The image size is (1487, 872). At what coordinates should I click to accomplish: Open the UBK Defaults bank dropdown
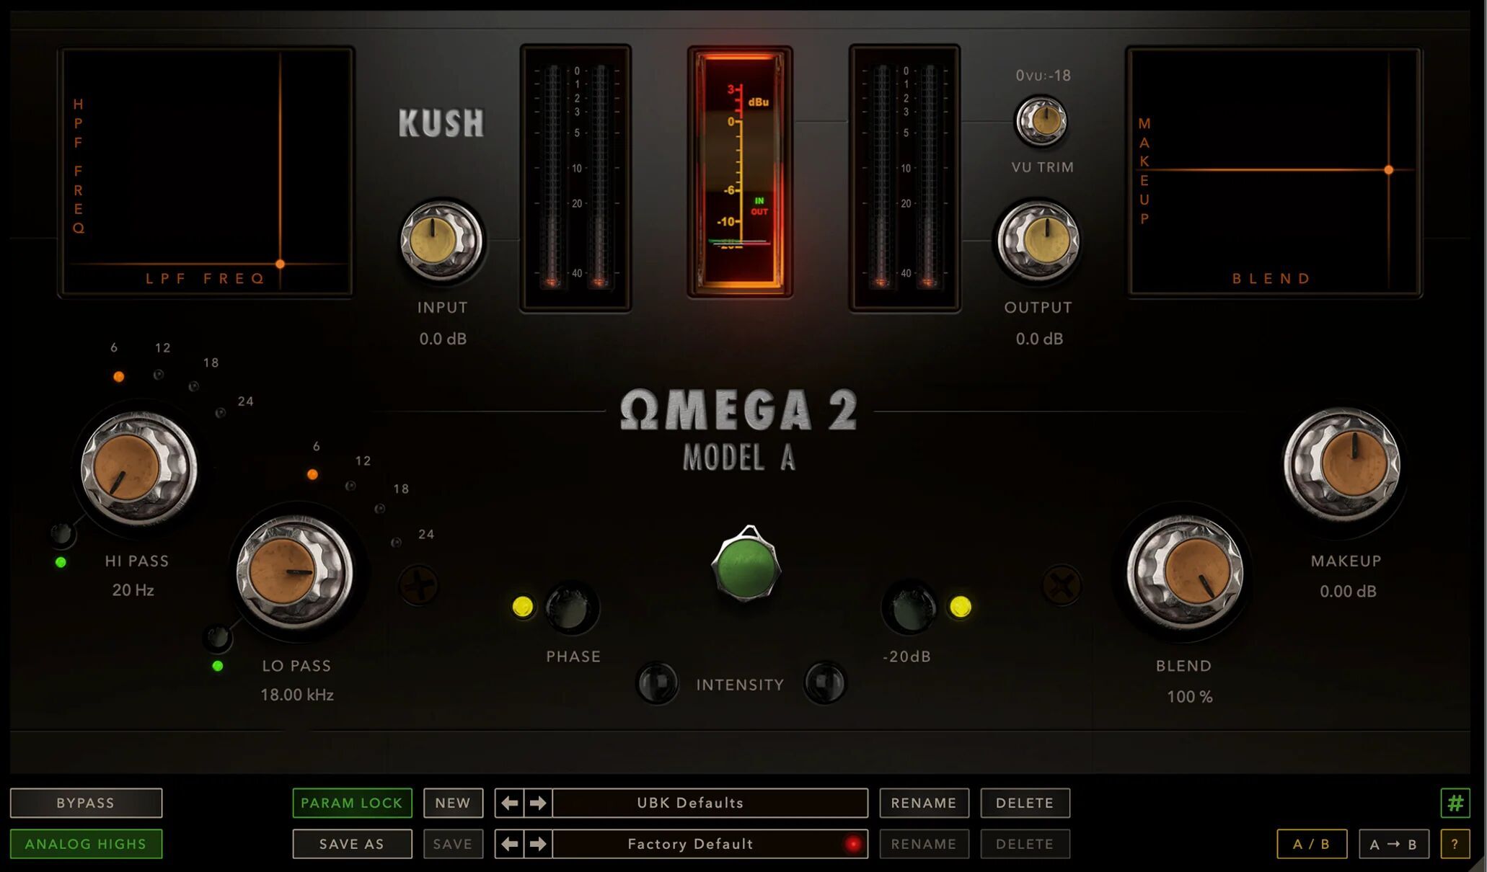coord(710,803)
